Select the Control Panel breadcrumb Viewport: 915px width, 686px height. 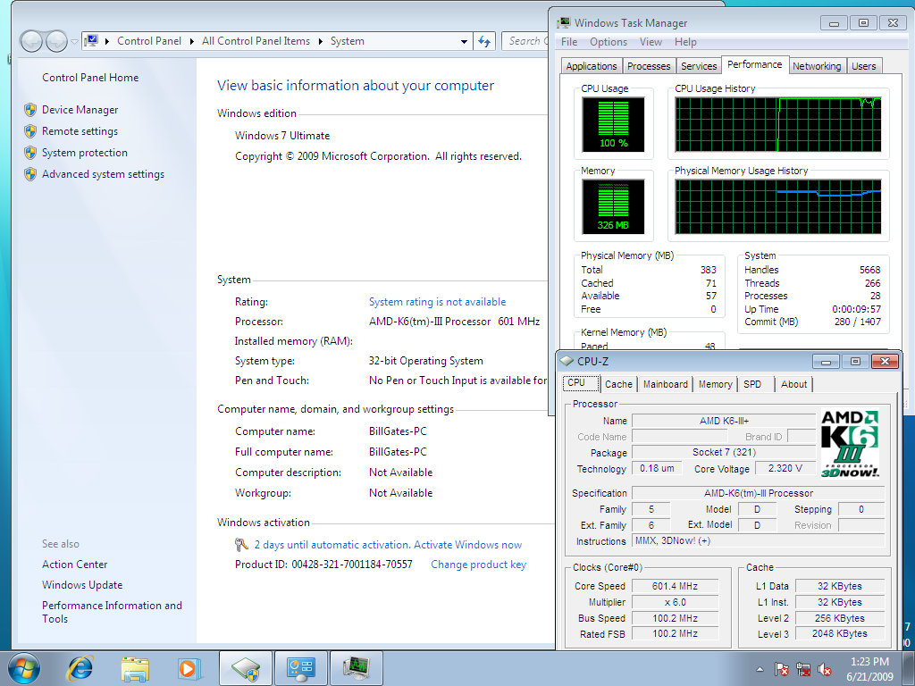click(x=149, y=41)
